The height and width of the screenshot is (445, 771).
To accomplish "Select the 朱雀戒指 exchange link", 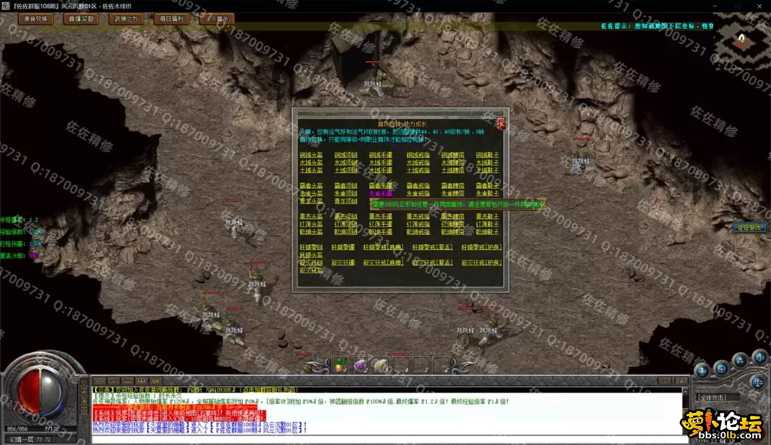I will [418, 194].
